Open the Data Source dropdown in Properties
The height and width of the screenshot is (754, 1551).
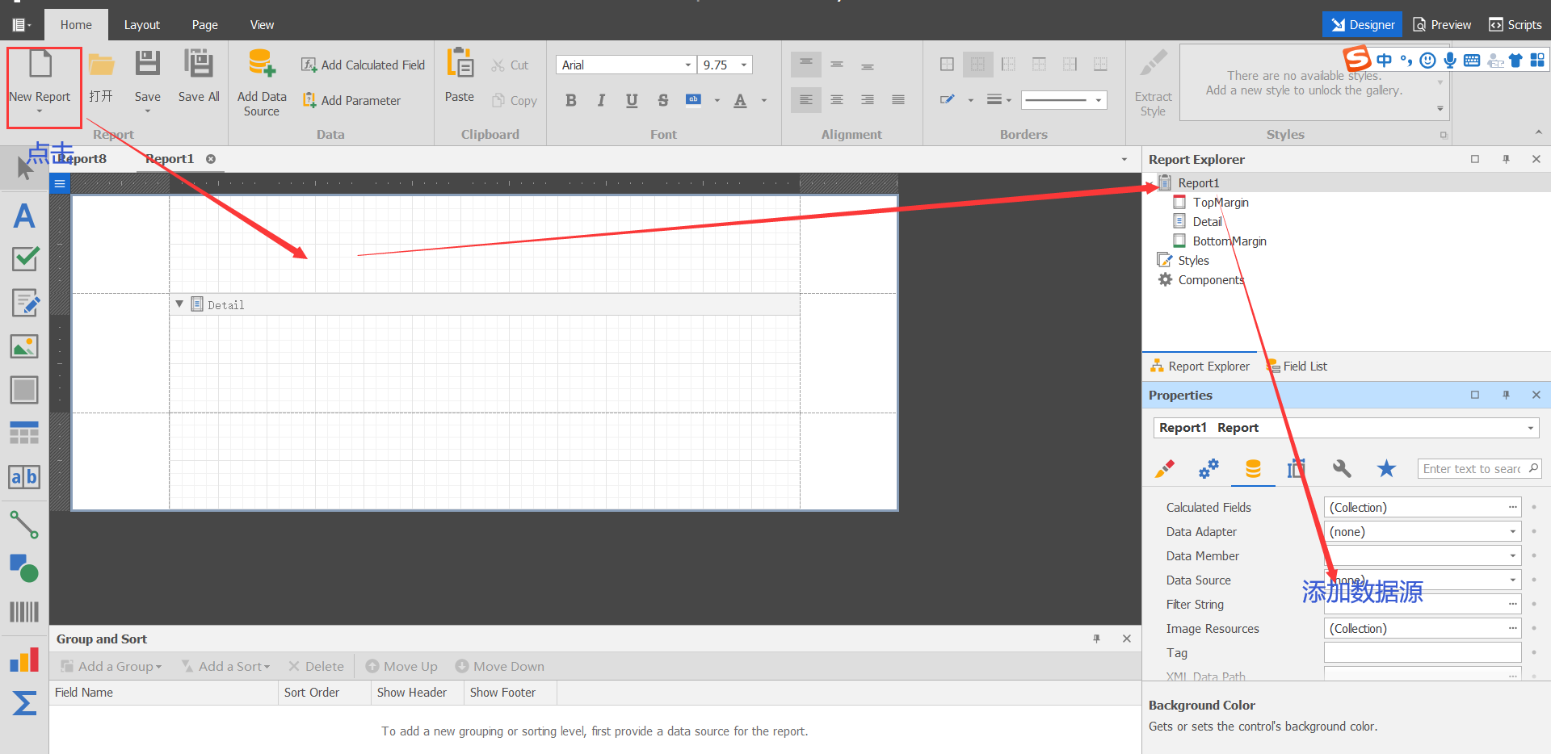(1513, 580)
